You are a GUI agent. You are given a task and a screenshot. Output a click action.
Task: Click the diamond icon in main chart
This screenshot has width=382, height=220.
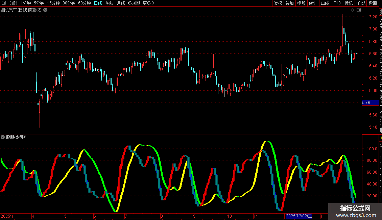(x=352, y=10)
